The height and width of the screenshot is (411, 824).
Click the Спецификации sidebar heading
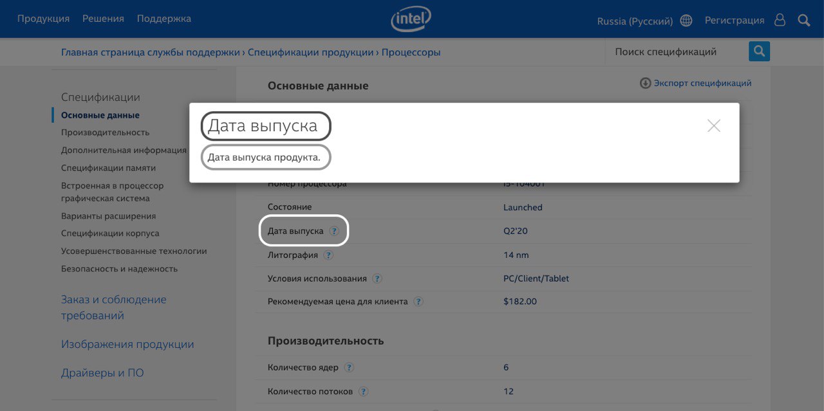[100, 97]
